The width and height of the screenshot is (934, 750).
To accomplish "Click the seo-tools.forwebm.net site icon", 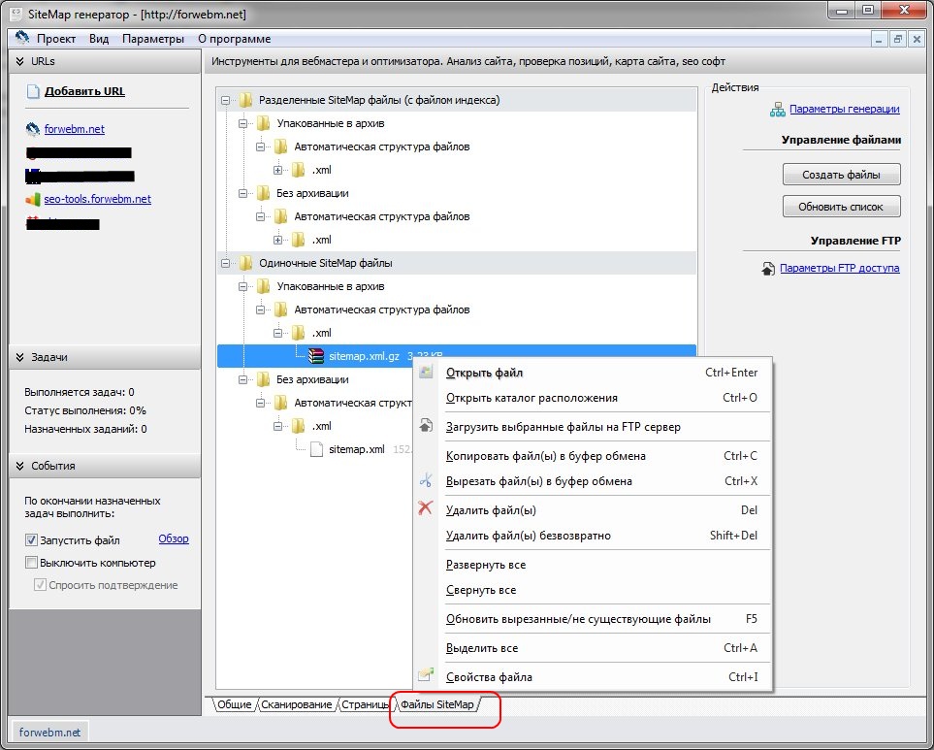I will [33, 200].
